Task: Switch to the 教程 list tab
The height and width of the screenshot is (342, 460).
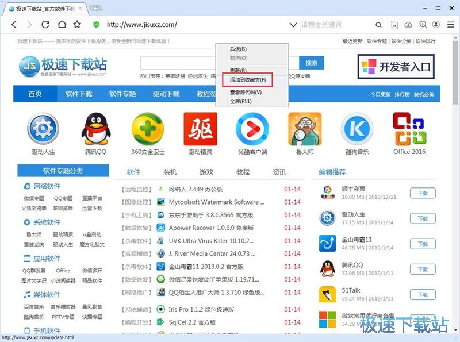Action: [243, 172]
